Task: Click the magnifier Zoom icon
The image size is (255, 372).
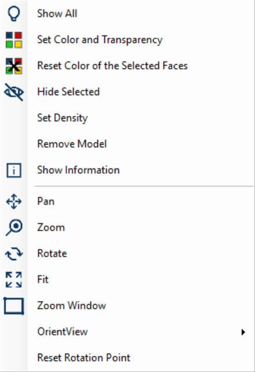Action: pos(14,228)
